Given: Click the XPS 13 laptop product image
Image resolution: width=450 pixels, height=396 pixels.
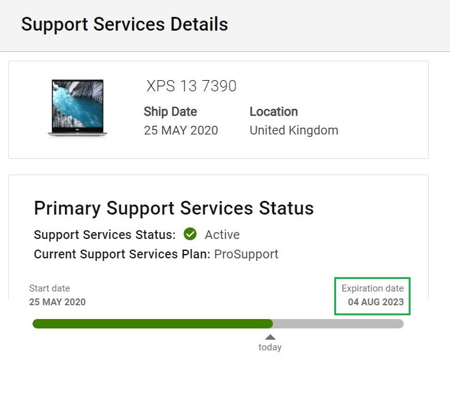Looking at the screenshot, I should [78, 108].
